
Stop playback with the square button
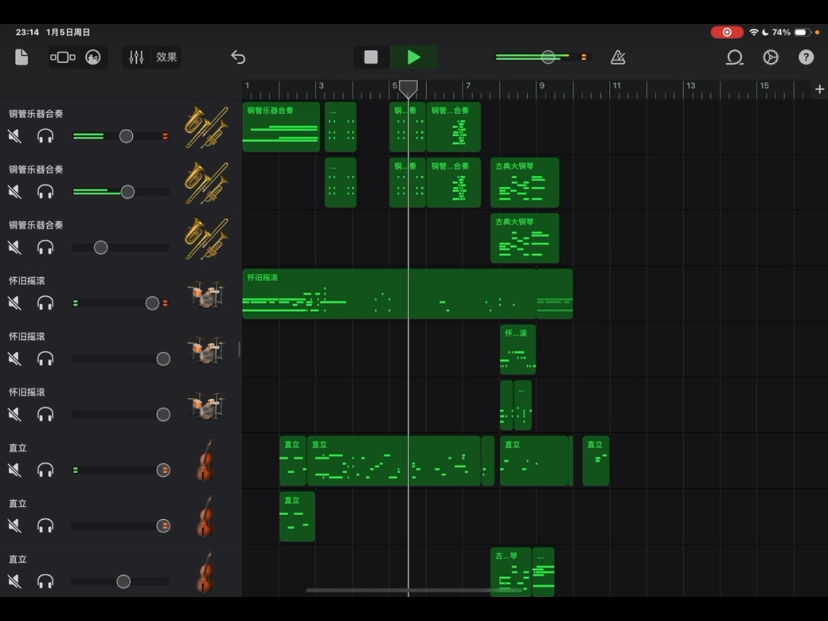pos(371,57)
